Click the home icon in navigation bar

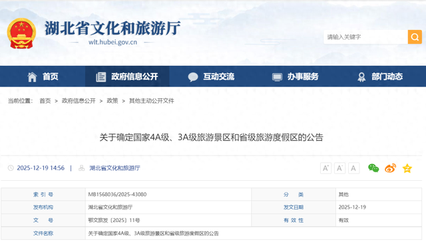pyautogui.click(x=32, y=76)
